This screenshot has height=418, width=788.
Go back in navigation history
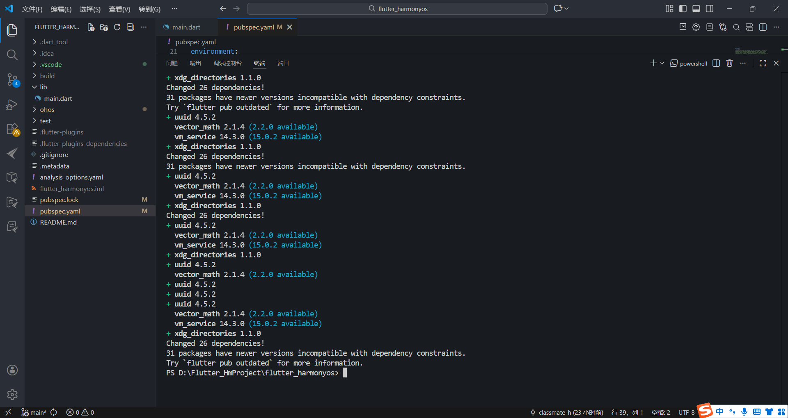(x=223, y=9)
